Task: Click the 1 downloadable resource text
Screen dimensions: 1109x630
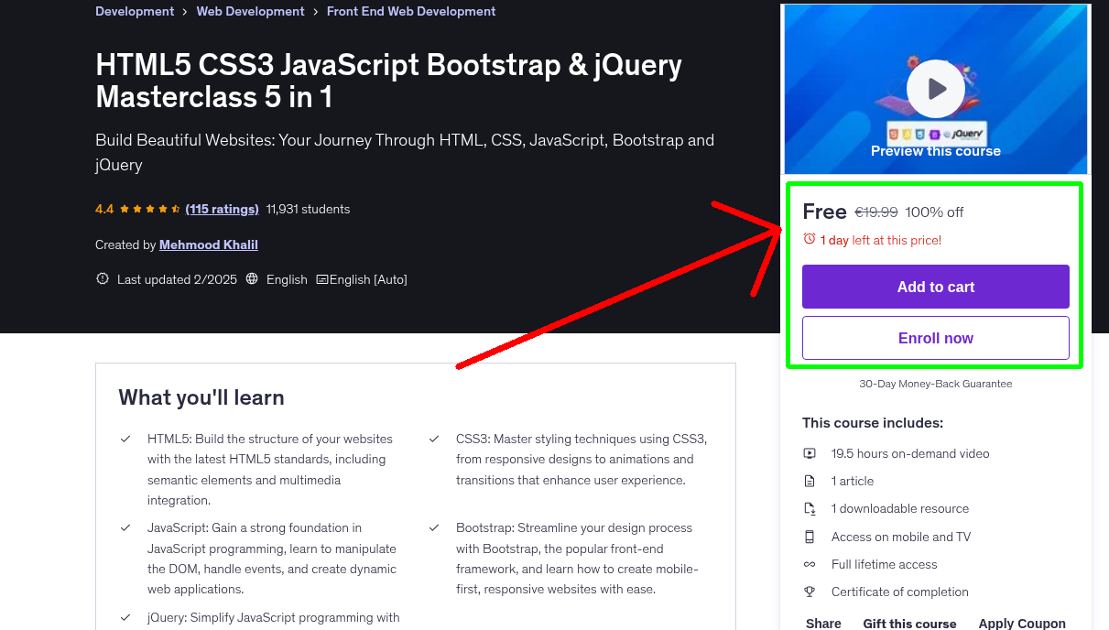Action: 900,508
